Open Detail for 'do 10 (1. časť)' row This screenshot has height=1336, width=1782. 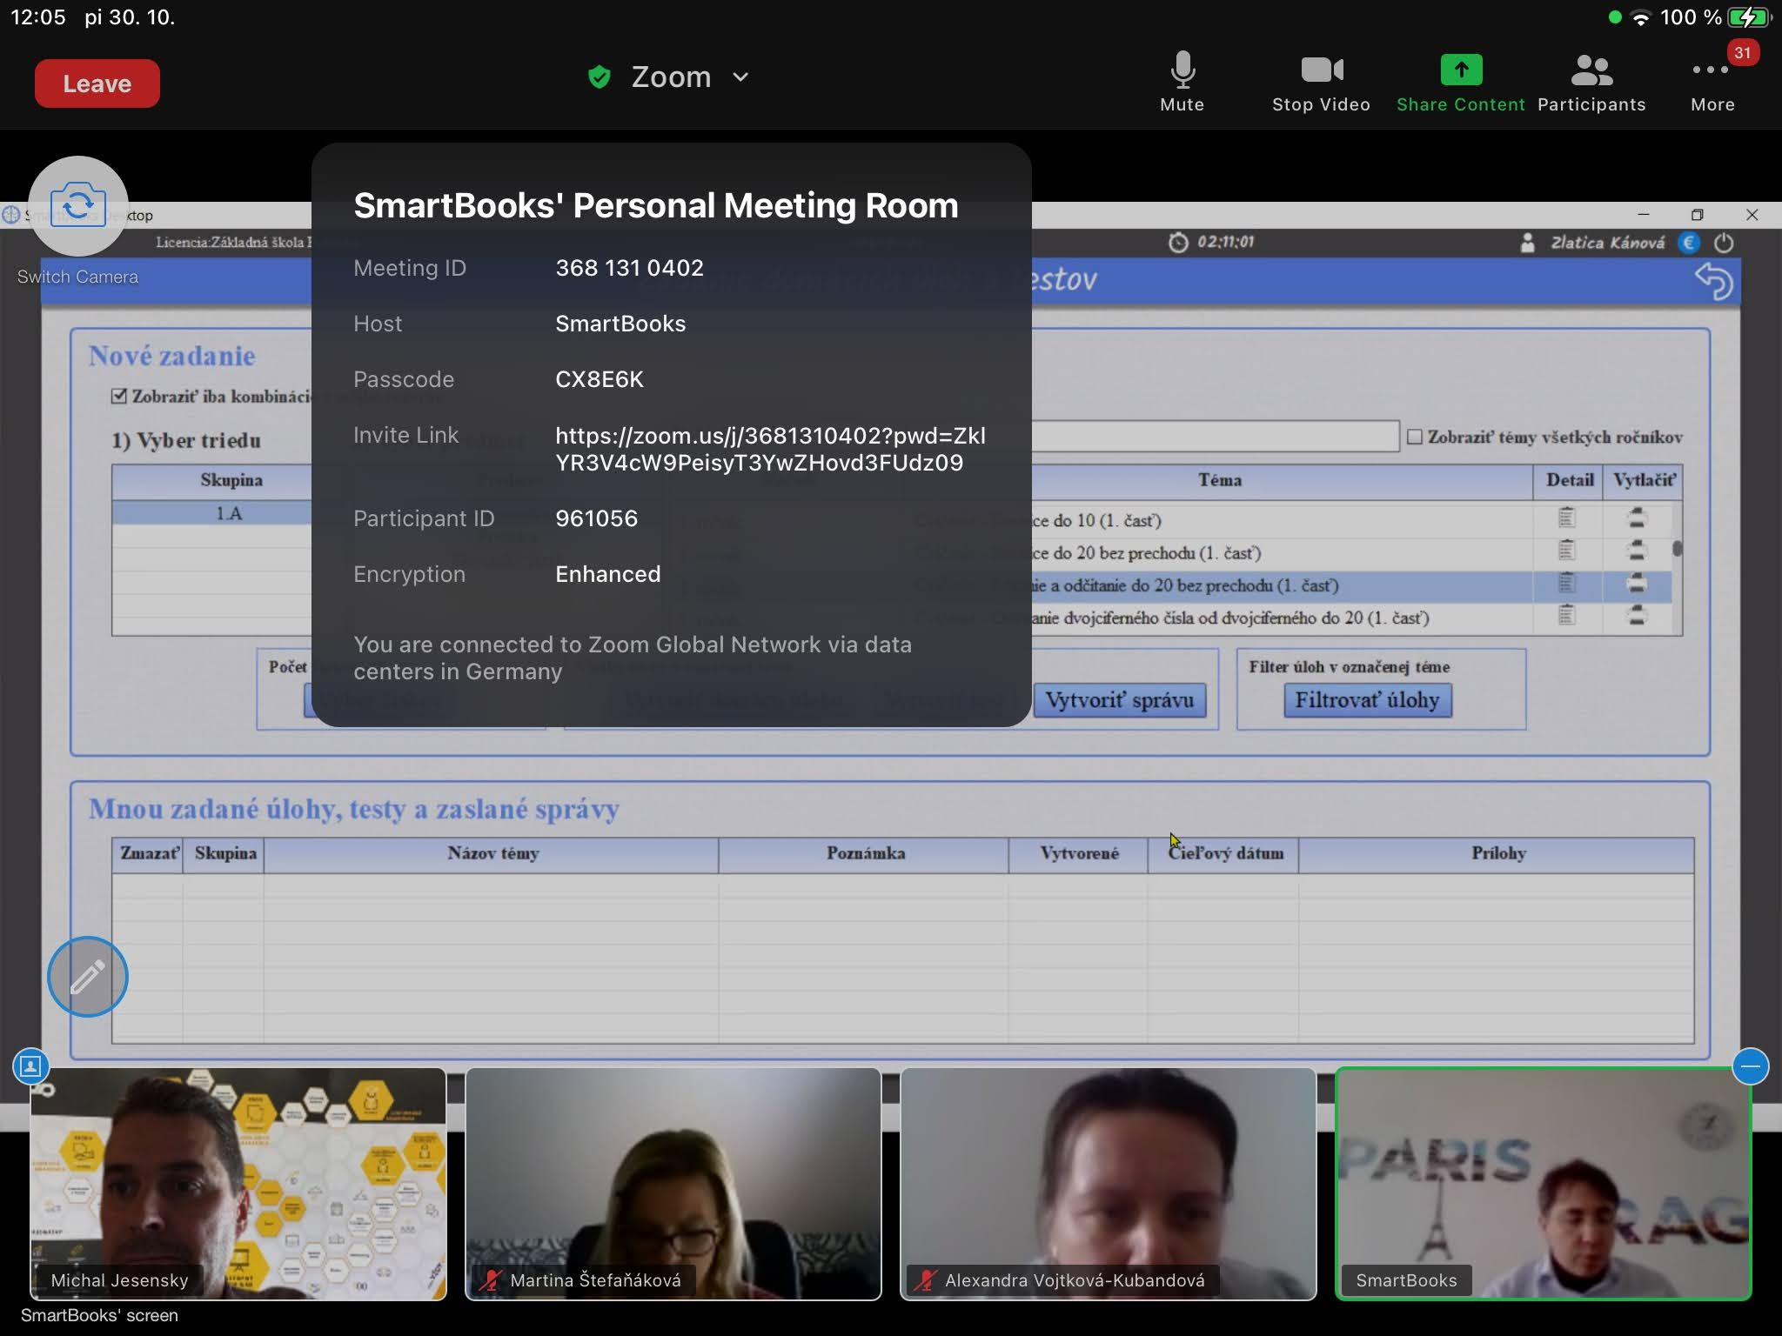point(1566,518)
